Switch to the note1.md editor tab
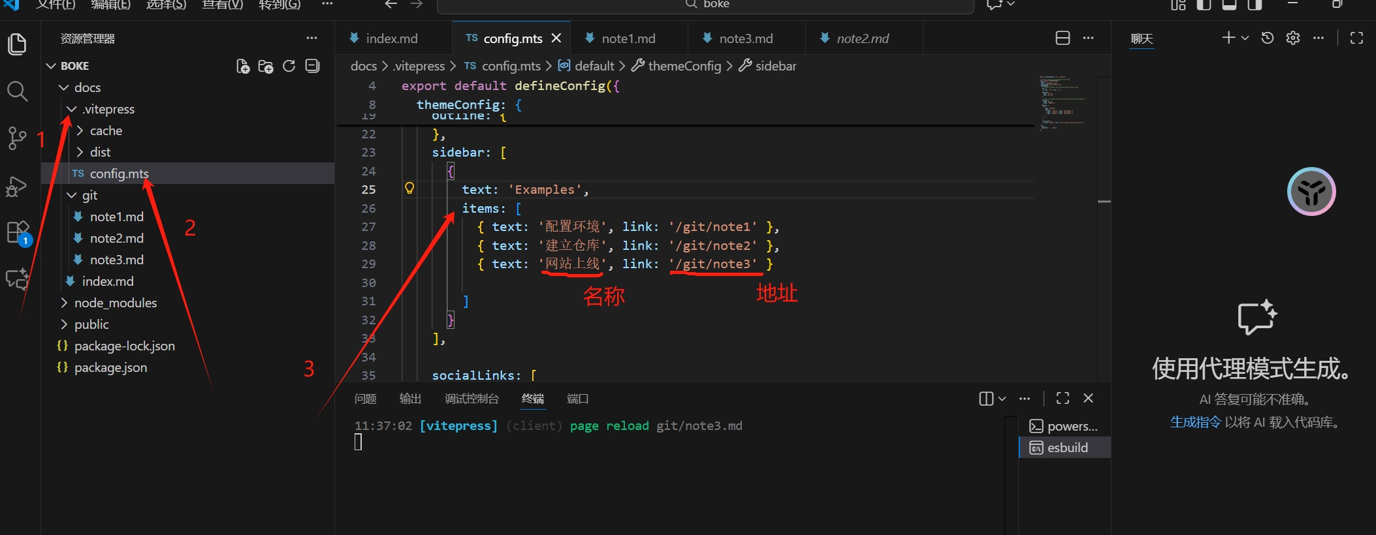The height and width of the screenshot is (535, 1376). click(628, 38)
